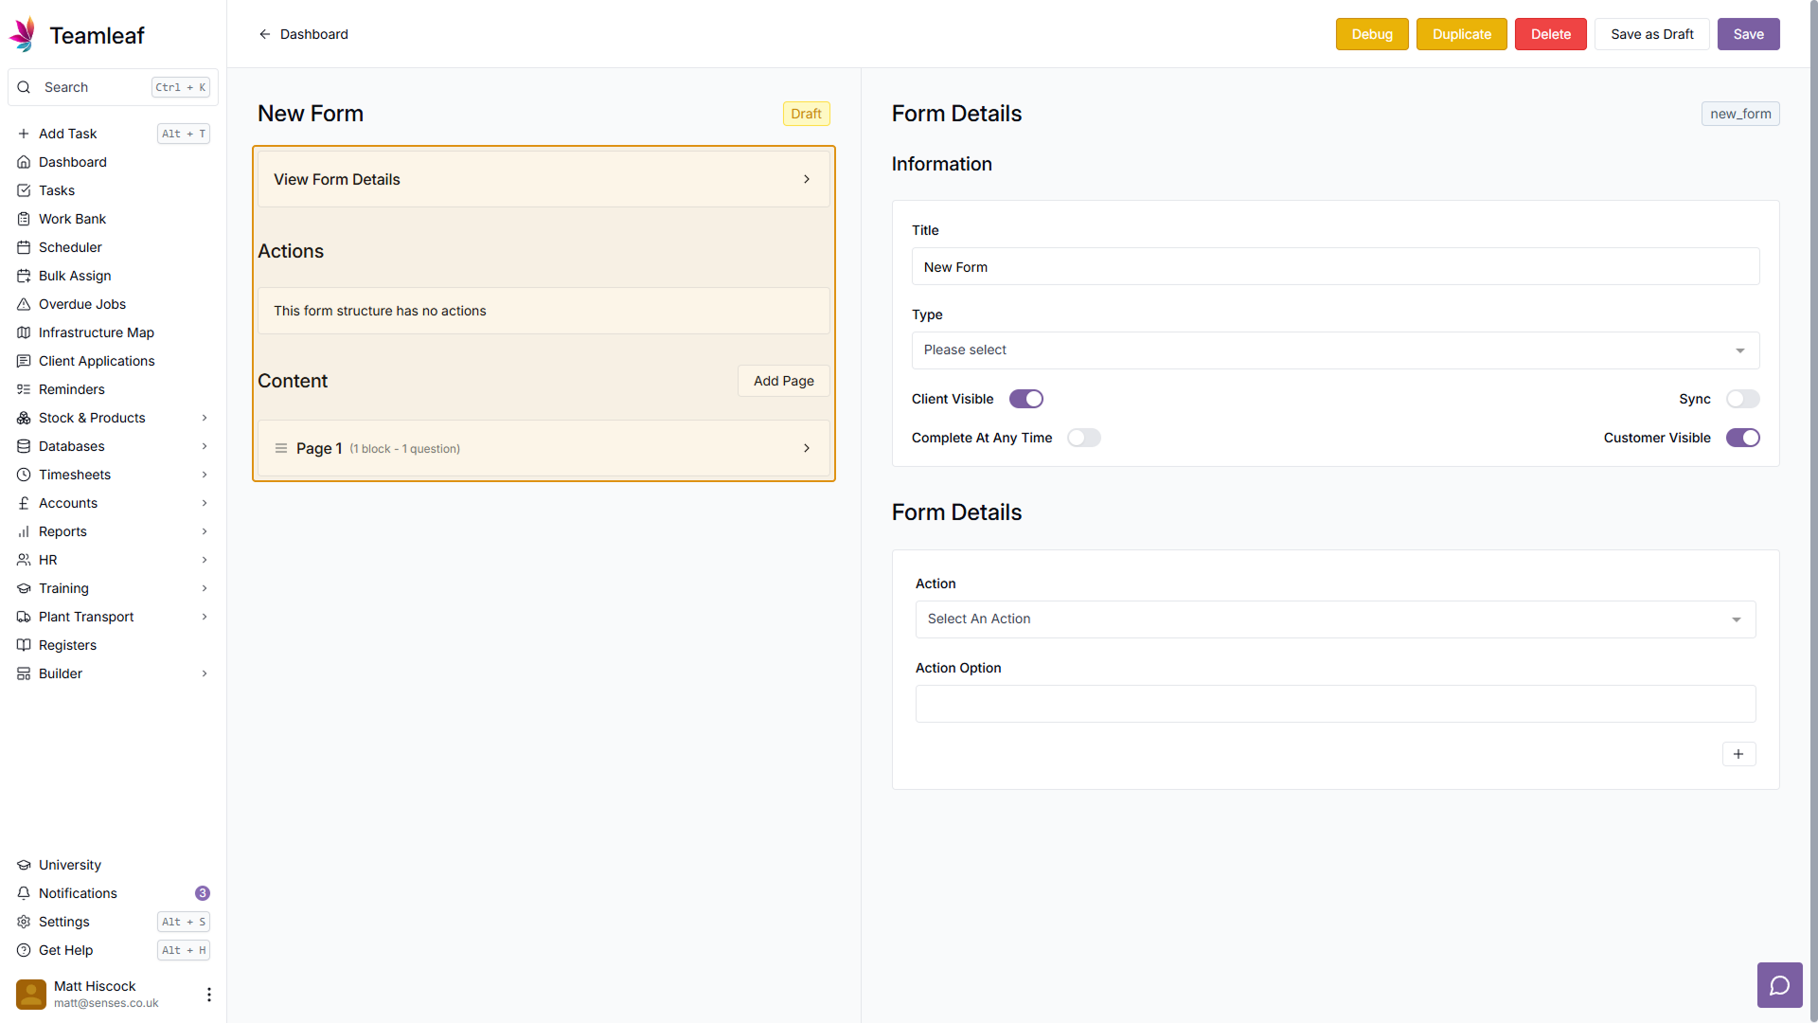Enable the Sync toggle
The width and height of the screenshot is (1818, 1023).
click(1742, 399)
